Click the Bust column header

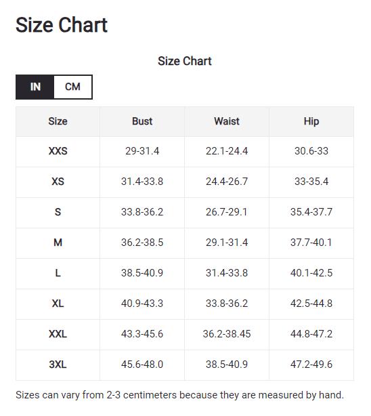[142, 121]
